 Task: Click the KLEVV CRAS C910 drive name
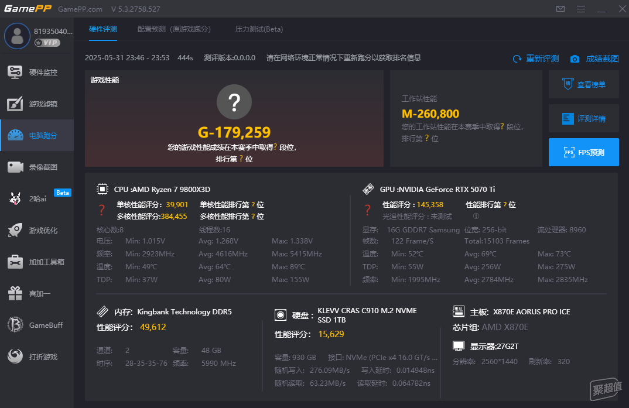(367, 315)
